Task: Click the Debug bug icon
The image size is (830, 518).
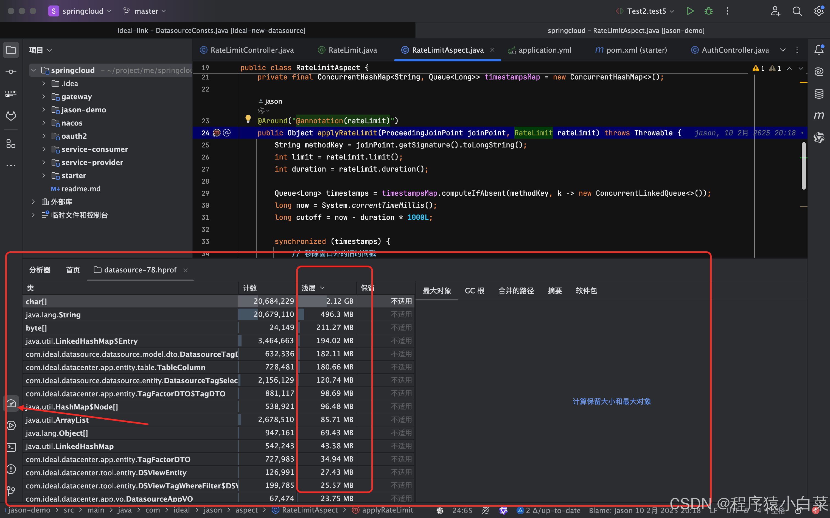Action: [709, 11]
